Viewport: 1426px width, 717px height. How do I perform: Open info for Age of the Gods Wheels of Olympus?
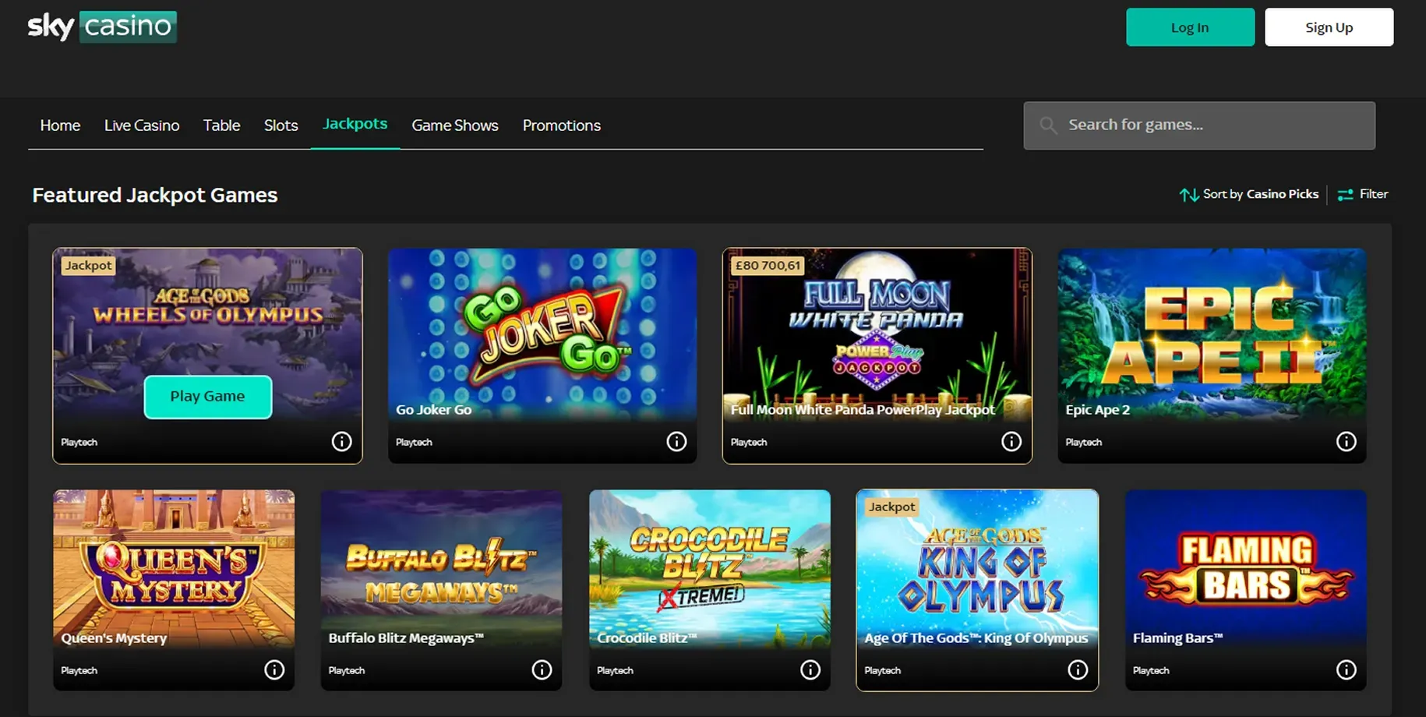[x=341, y=441]
